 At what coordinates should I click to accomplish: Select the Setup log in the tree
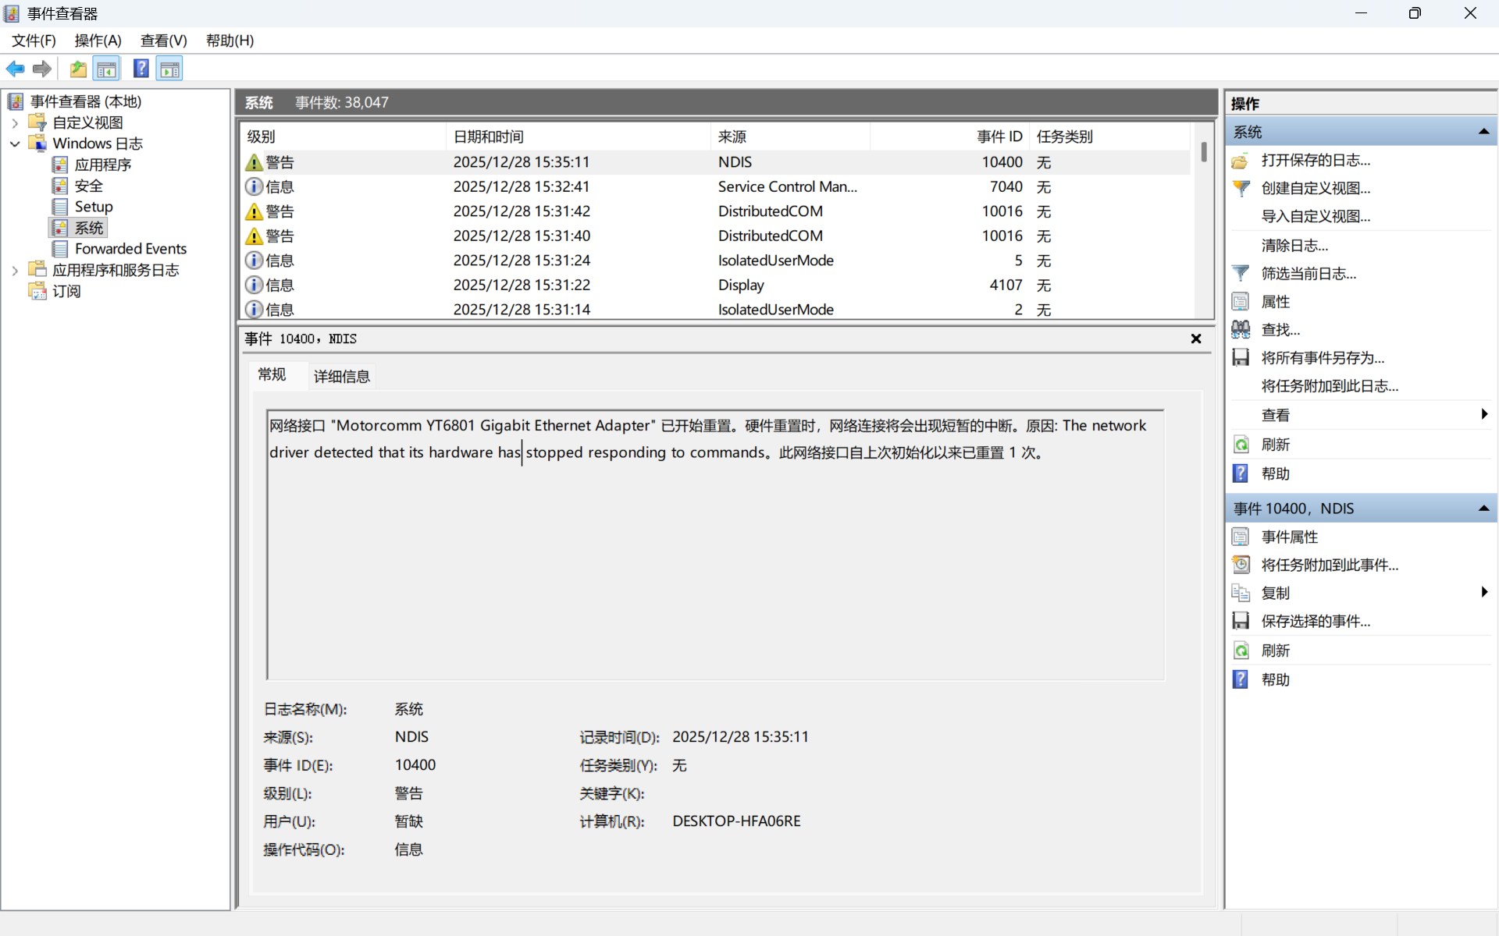tap(94, 207)
